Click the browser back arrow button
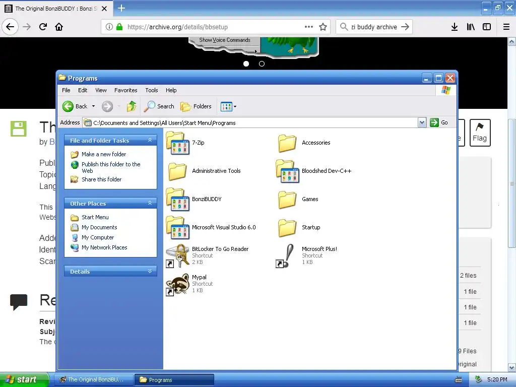Viewport: 516px width, 387px height. [x=10, y=27]
